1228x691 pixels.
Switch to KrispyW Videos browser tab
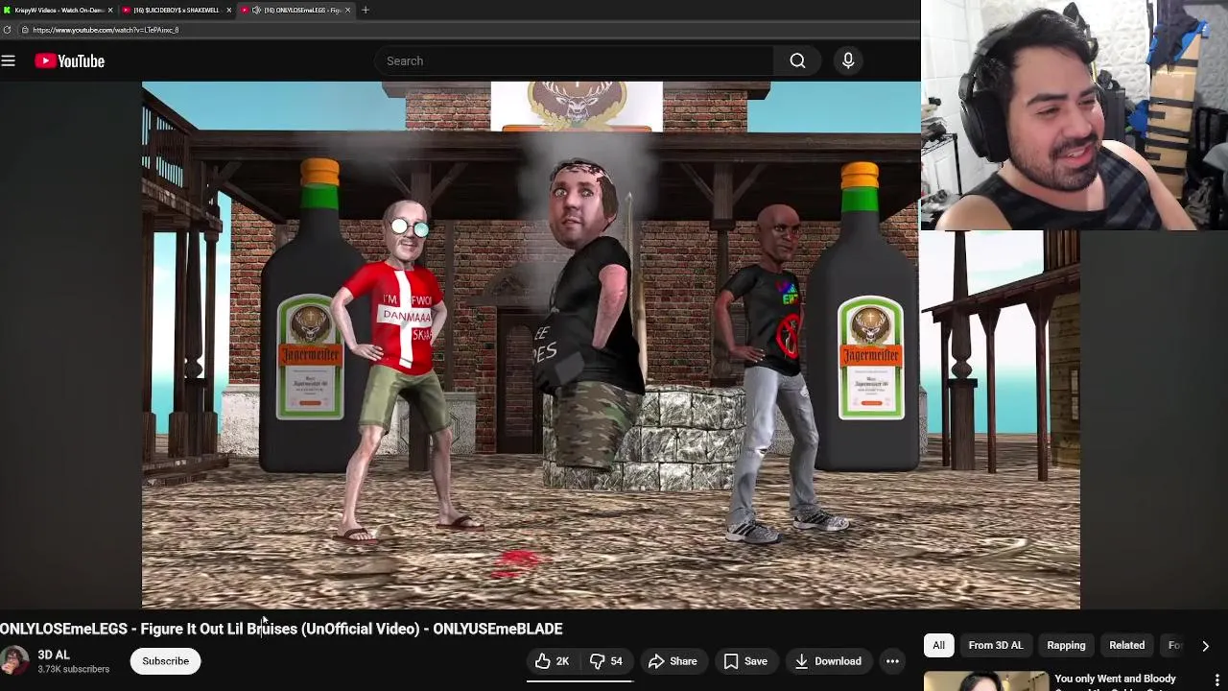point(58,10)
